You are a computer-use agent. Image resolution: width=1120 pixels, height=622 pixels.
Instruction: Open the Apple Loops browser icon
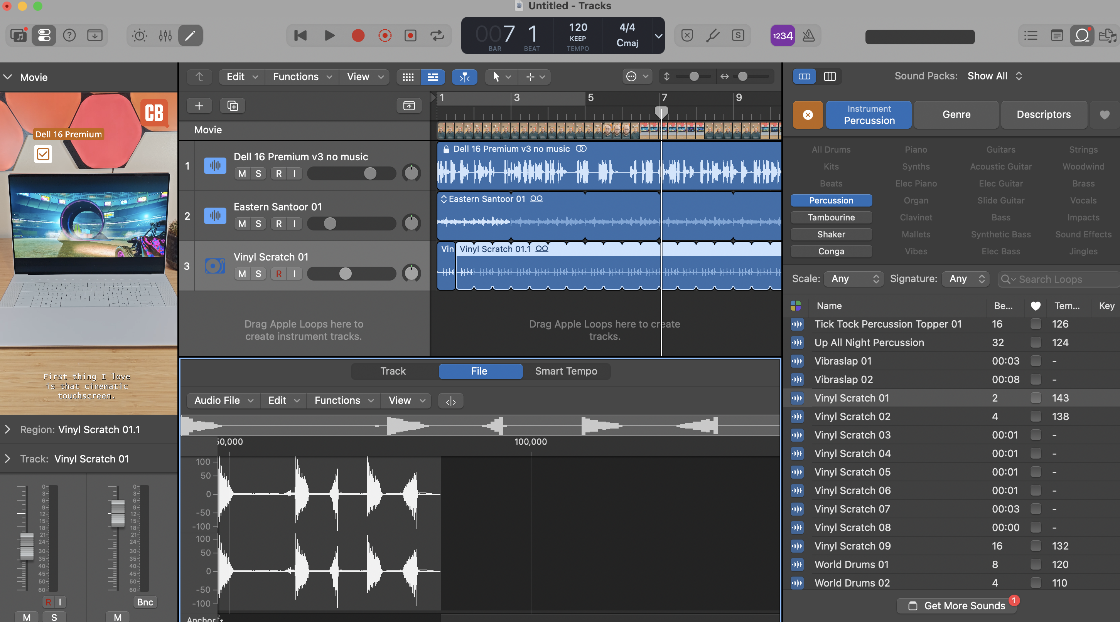pos(1082,35)
